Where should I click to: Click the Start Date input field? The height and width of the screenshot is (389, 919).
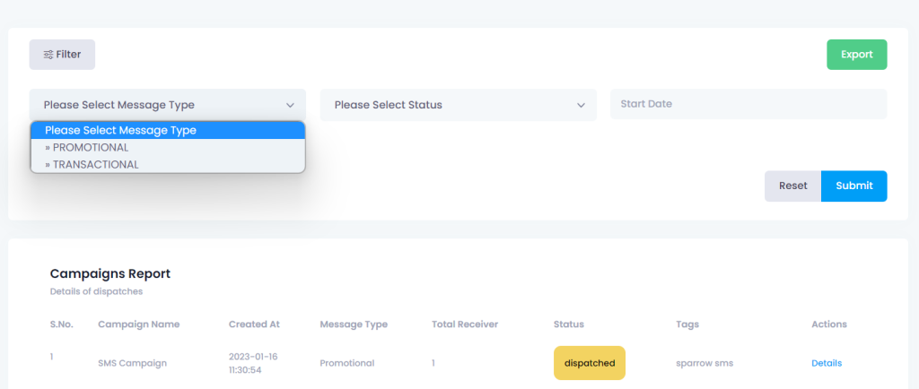coord(748,104)
